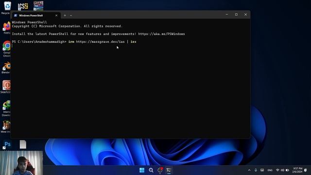Open the notification center icon
Screen dimensions: 311x175
click(306, 170)
